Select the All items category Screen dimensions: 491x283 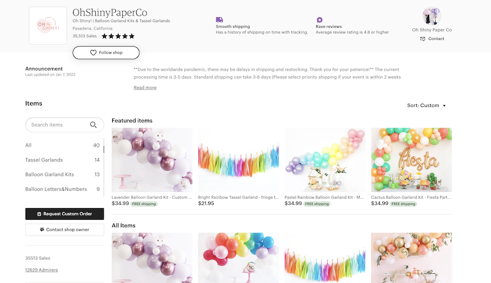point(28,145)
